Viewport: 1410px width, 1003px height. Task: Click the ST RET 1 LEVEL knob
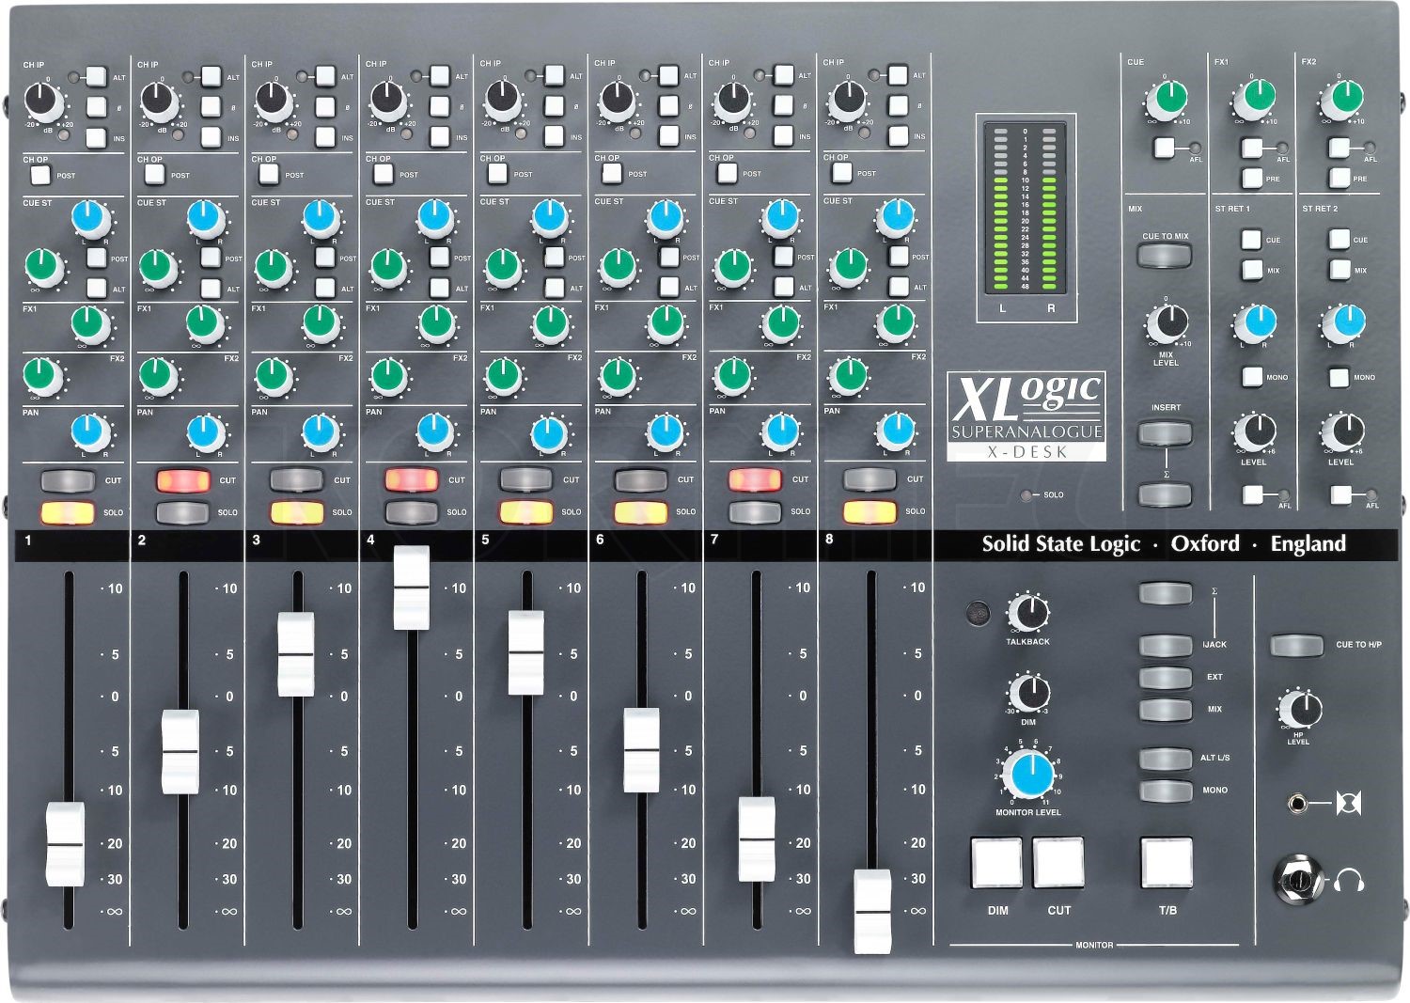pos(1254,432)
